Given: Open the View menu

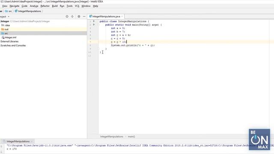Looking at the screenshot, I should pos(5,6).
